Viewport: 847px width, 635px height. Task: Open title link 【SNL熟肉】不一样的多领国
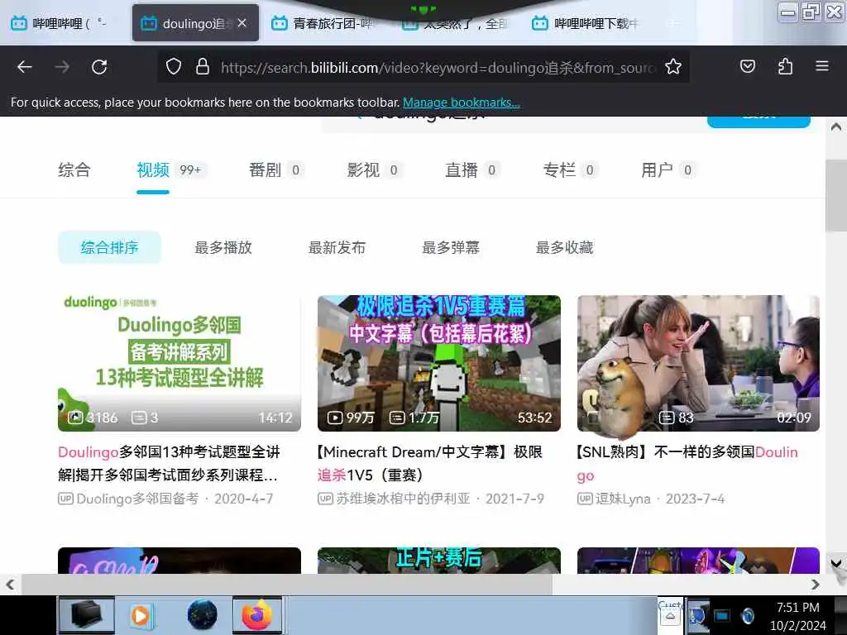click(687, 463)
